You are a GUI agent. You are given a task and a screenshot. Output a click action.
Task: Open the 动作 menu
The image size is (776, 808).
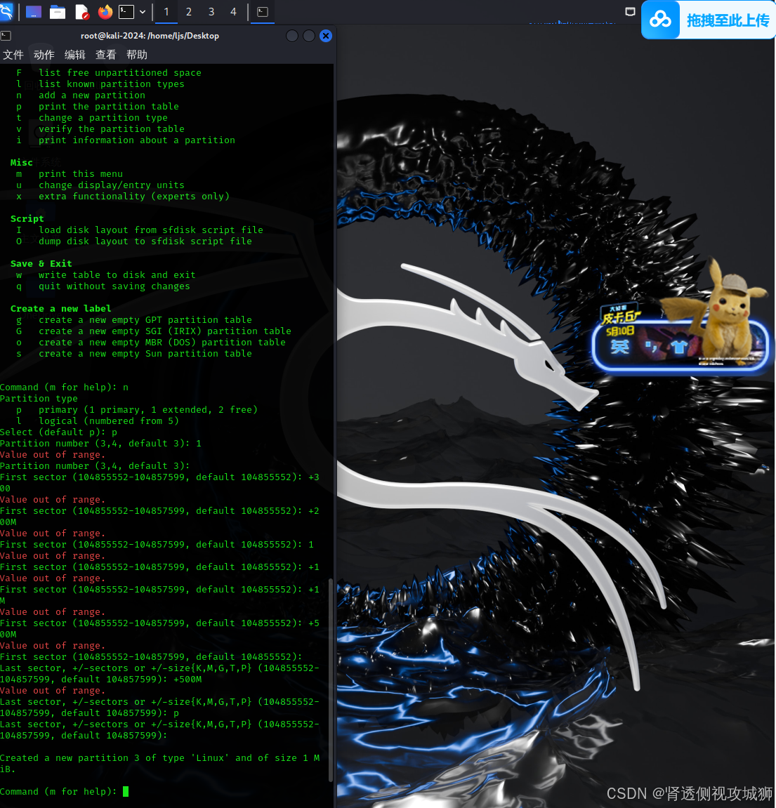pos(44,55)
